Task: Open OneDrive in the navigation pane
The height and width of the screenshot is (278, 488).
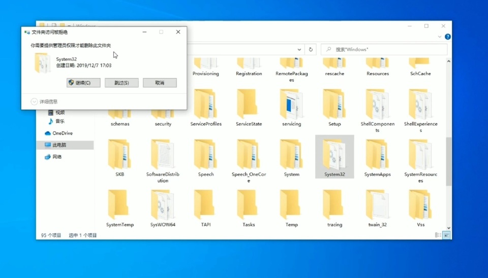Action: (x=59, y=133)
